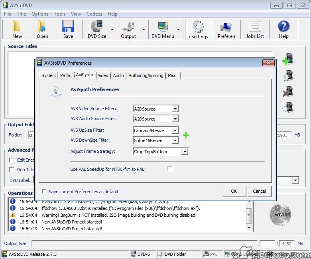Click the output Folder path field
Image resolution: width=311 pixels, height=259 pixels.
(31, 135)
